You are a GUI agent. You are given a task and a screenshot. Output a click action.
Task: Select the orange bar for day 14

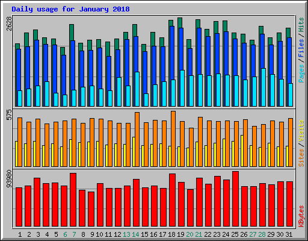point(137,140)
